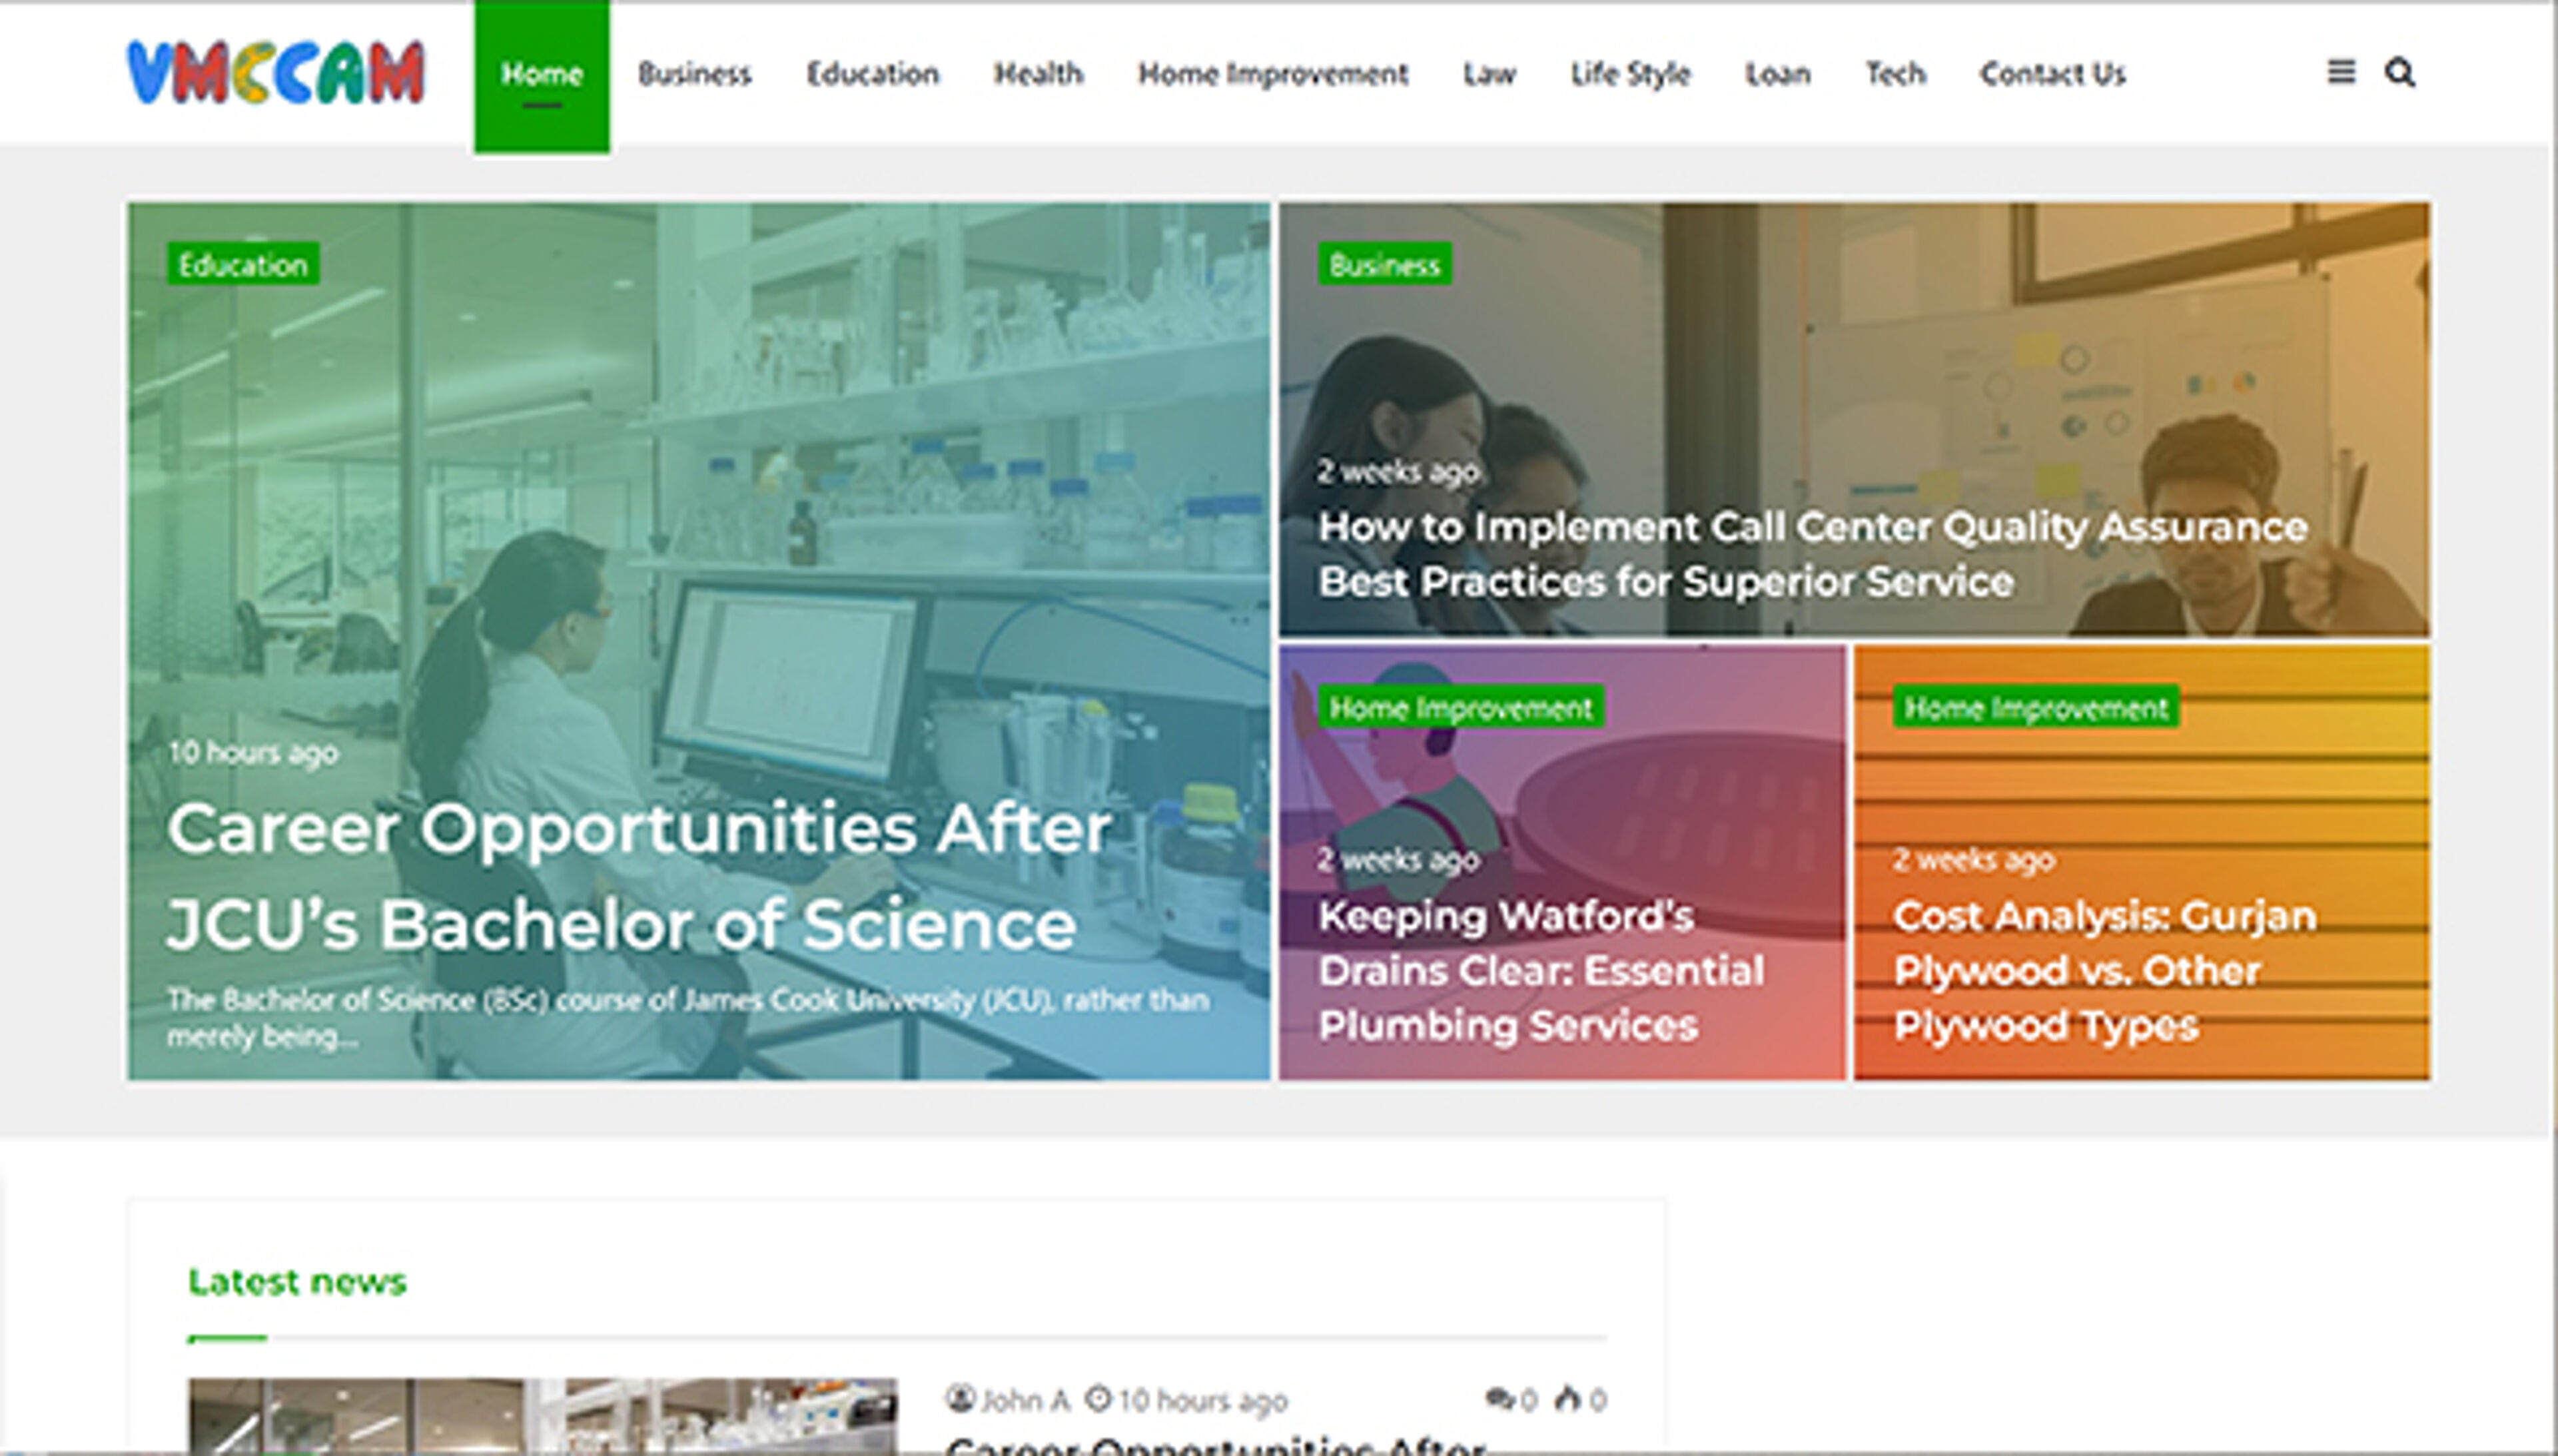Open the Health navigation item
Viewport: 2558px width, 1456px height.
1038,74
